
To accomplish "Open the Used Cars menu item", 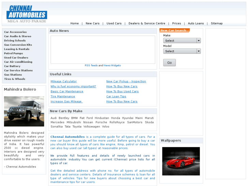I will point(114,24).
